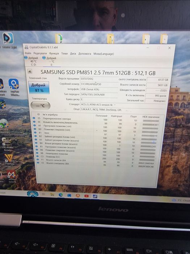Click the serial number field
190x254 pixels.
(x=99, y=84)
